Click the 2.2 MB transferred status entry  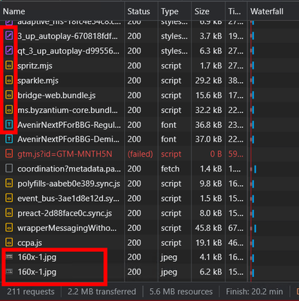click(101, 292)
